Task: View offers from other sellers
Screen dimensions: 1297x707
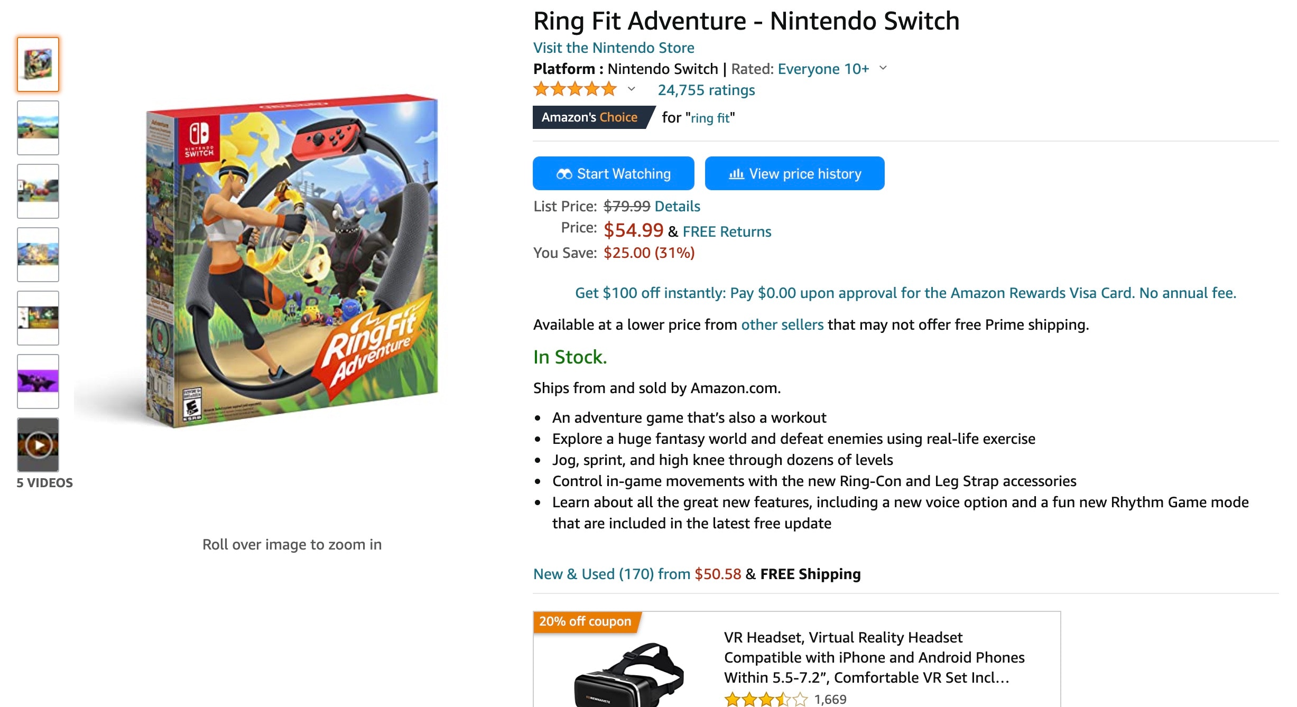Action: point(782,324)
